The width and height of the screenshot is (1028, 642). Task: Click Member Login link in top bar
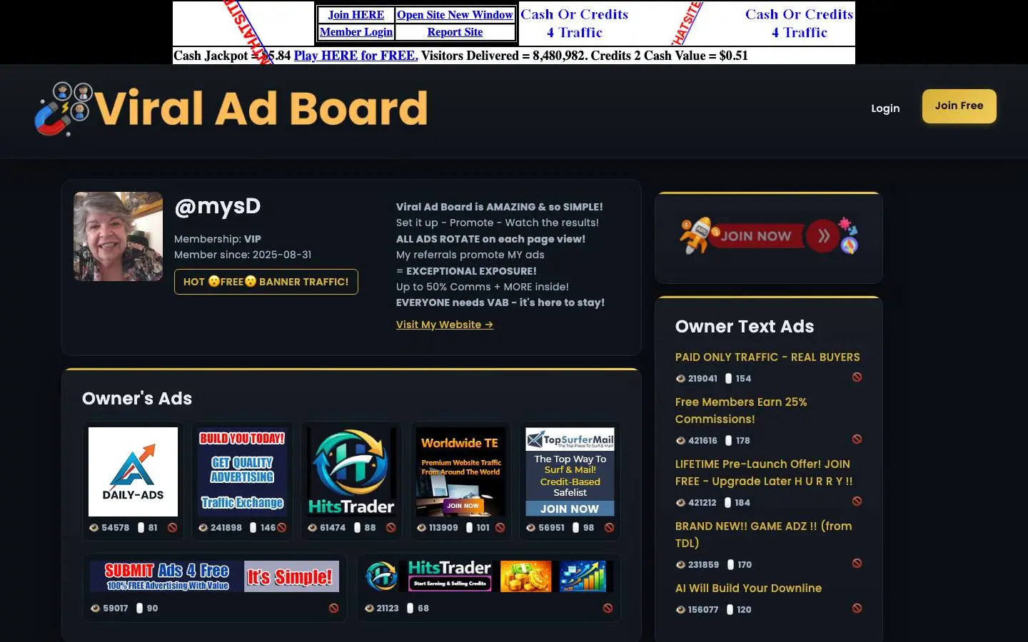click(x=356, y=32)
